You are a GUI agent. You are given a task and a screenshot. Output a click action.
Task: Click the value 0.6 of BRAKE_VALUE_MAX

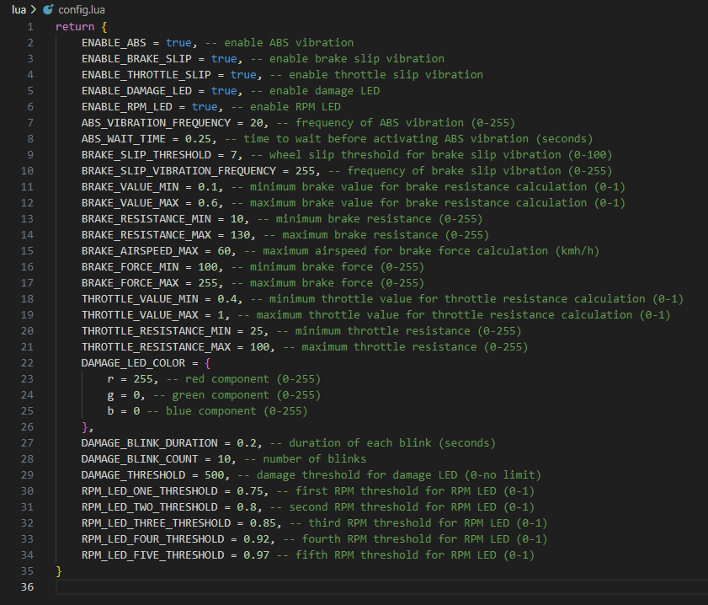[x=208, y=203]
